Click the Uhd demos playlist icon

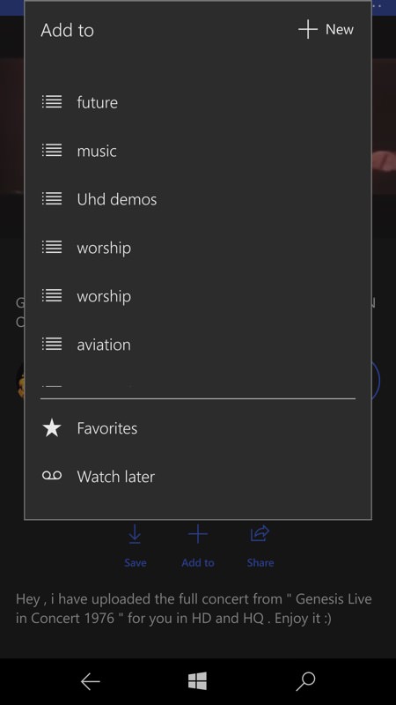click(52, 199)
